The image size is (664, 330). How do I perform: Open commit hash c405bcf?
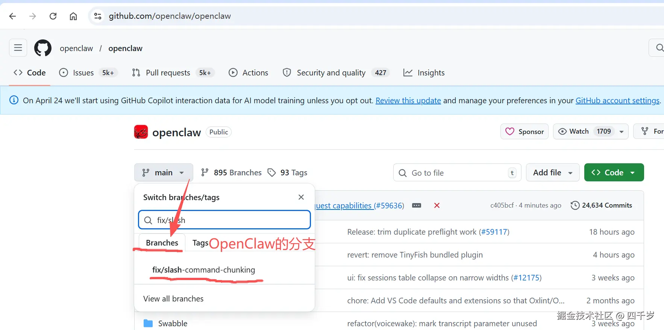tap(502, 205)
